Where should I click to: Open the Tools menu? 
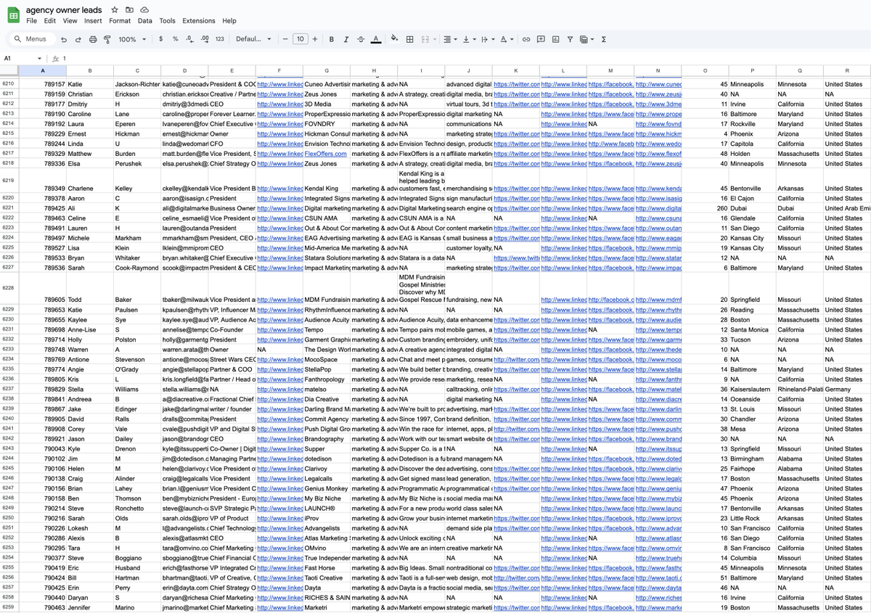[168, 21]
